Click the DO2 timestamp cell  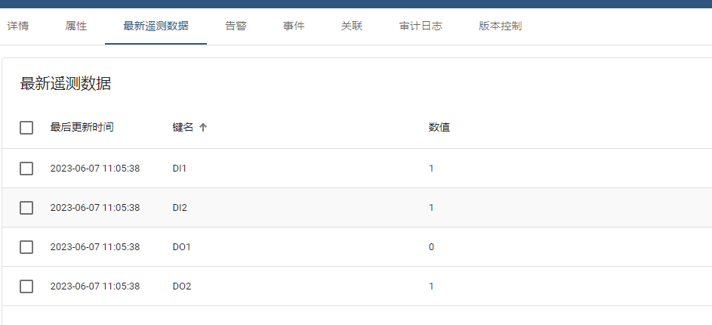pyautogui.click(x=95, y=286)
